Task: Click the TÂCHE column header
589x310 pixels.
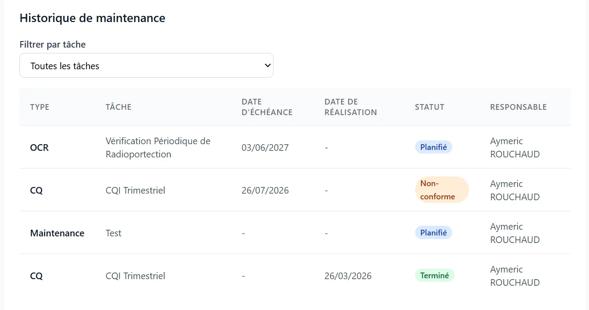Action: (x=119, y=107)
